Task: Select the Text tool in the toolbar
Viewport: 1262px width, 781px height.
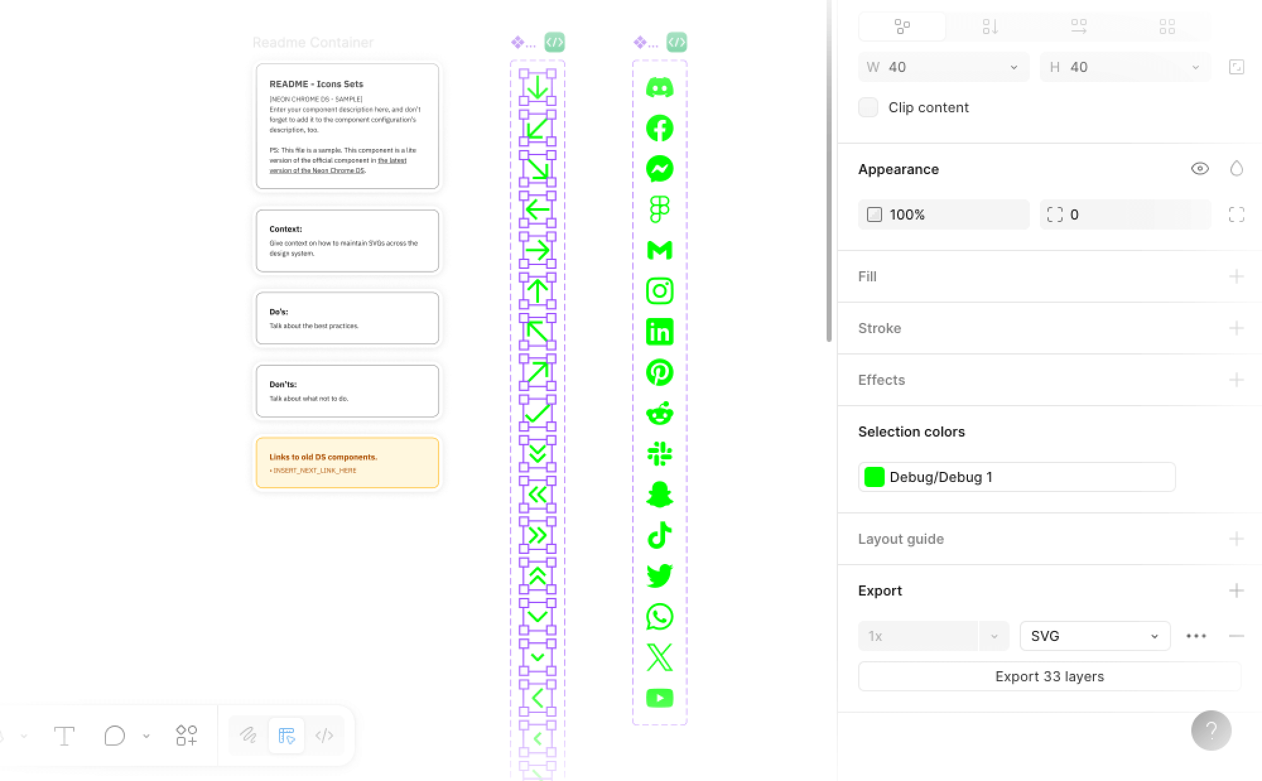Action: click(64, 736)
